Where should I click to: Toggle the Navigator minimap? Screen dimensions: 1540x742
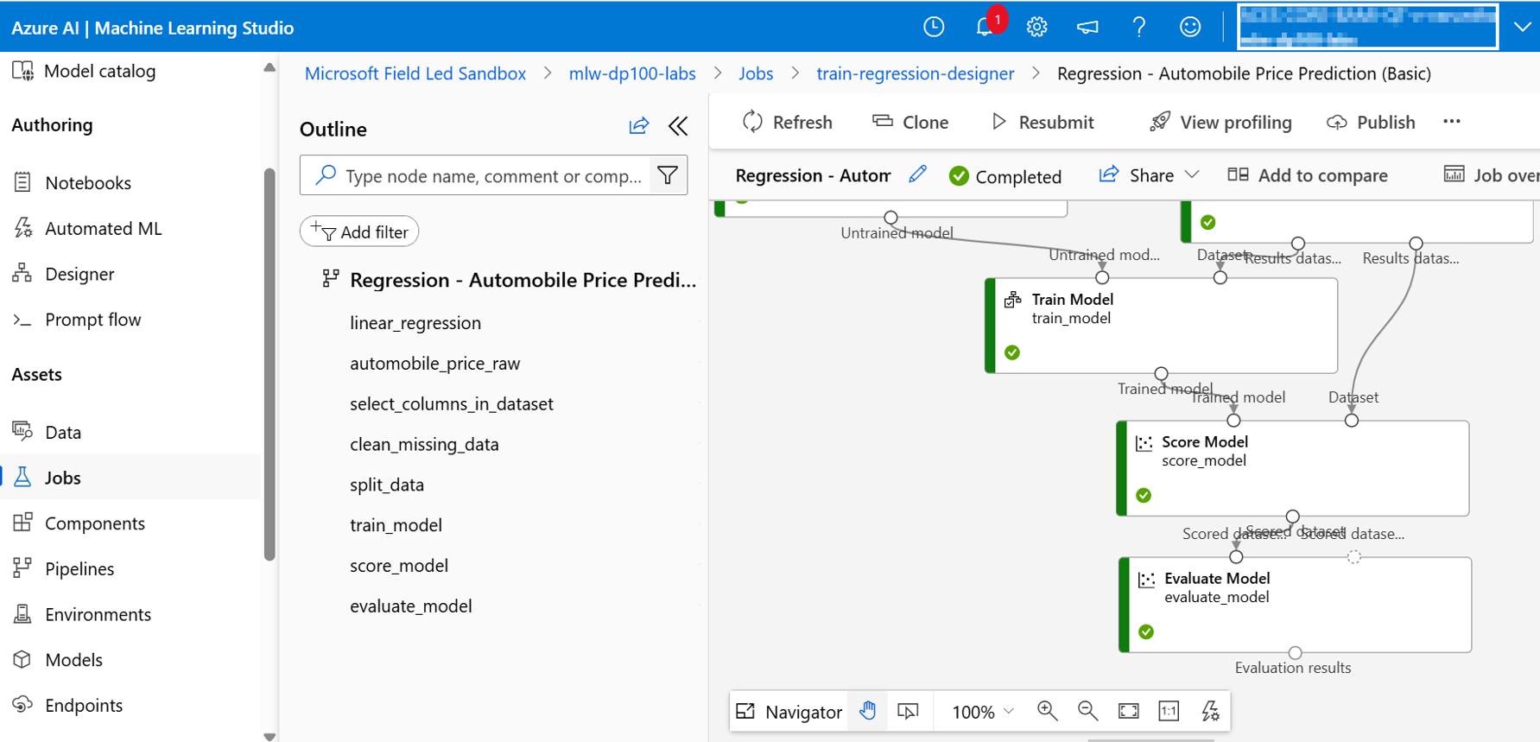click(x=789, y=712)
